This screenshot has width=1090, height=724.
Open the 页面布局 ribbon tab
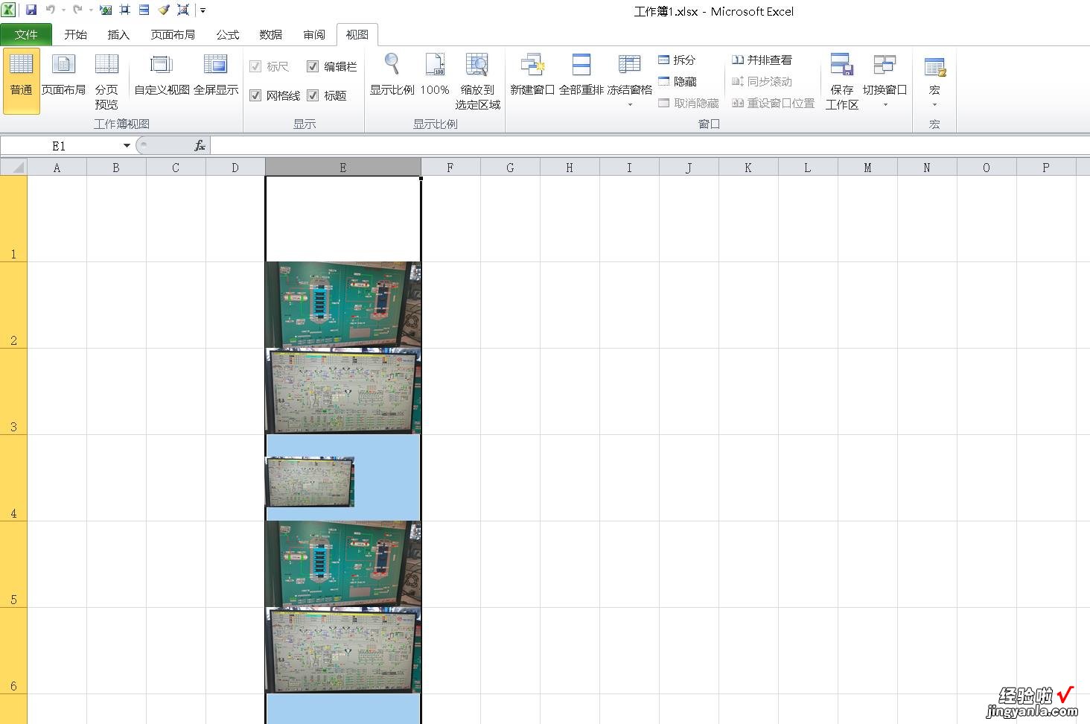point(173,34)
